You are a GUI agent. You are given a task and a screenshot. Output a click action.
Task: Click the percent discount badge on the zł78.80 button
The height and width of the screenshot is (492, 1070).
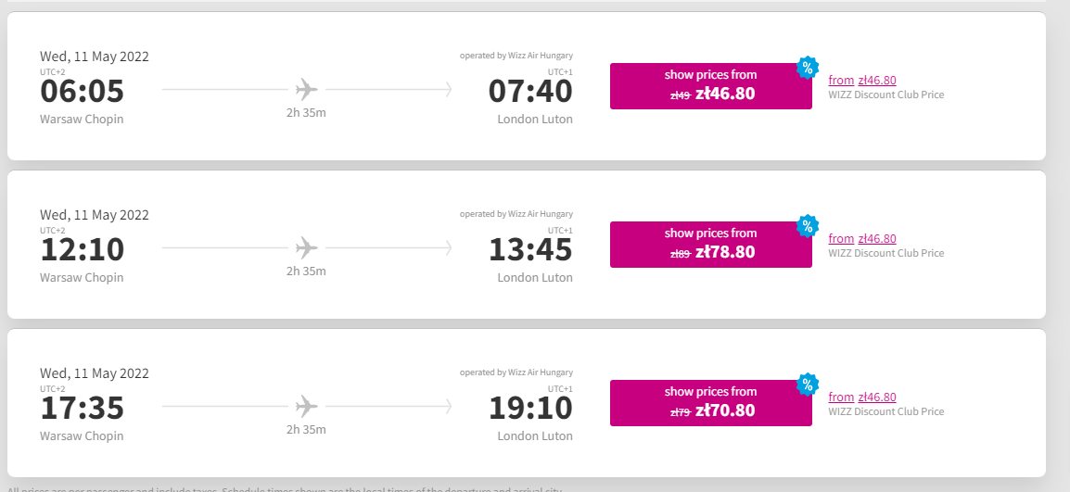(808, 226)
